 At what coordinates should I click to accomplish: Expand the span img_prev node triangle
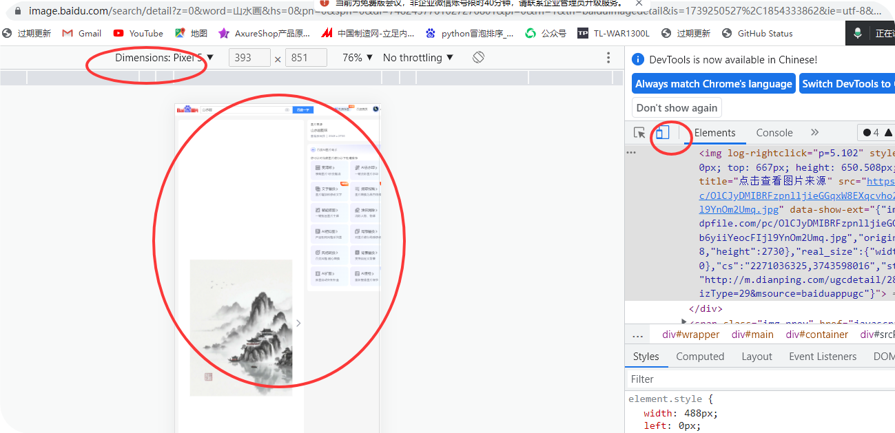684,321
